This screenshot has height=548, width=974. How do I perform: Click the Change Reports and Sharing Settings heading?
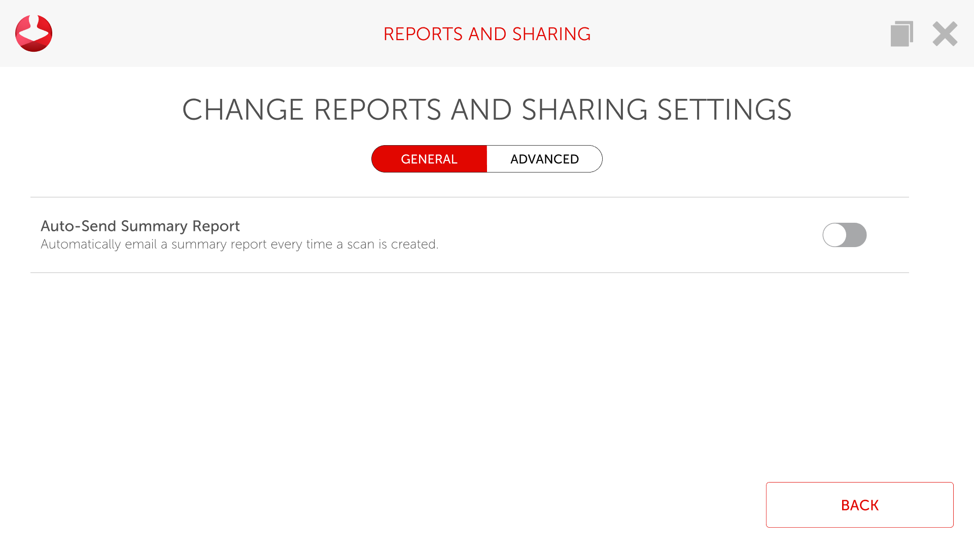487,110
